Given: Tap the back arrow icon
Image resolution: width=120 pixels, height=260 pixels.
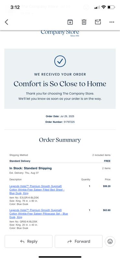Looking at the screenshot, I should click(6, 22).
